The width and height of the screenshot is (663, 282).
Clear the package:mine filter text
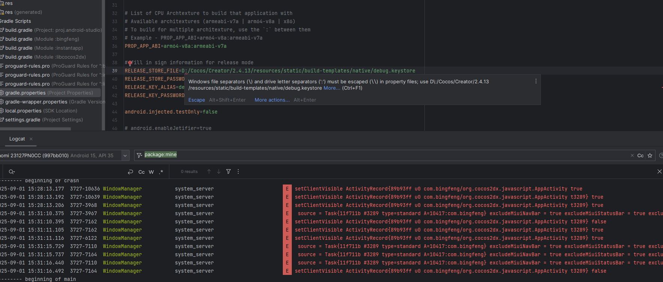632,155
